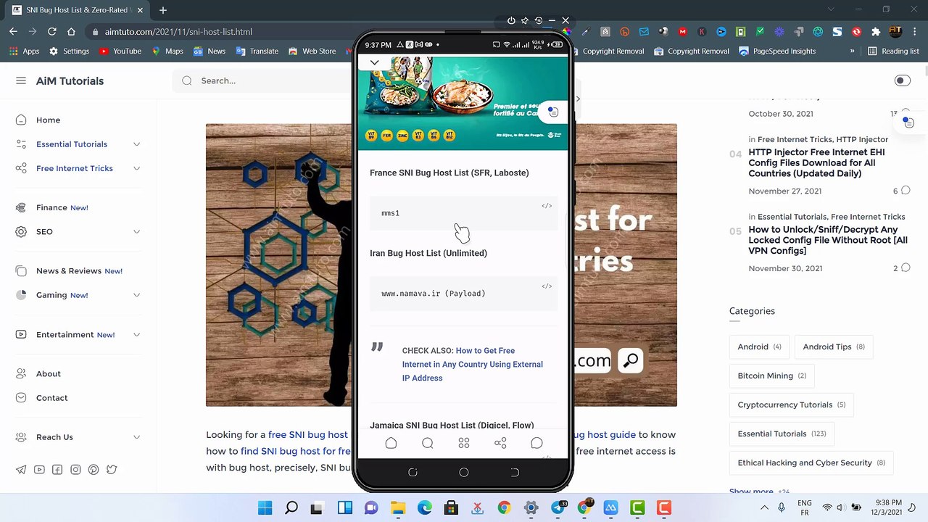This screenshot has width=928, height=522.
Task: Expand the Reach Us sidebar section
Action: click(136, 437)
